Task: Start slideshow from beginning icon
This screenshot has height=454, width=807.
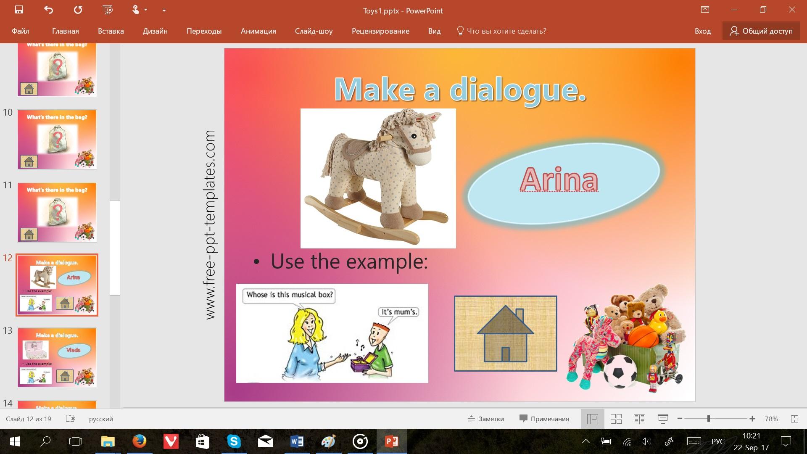Action: click(x=108, y=10)
